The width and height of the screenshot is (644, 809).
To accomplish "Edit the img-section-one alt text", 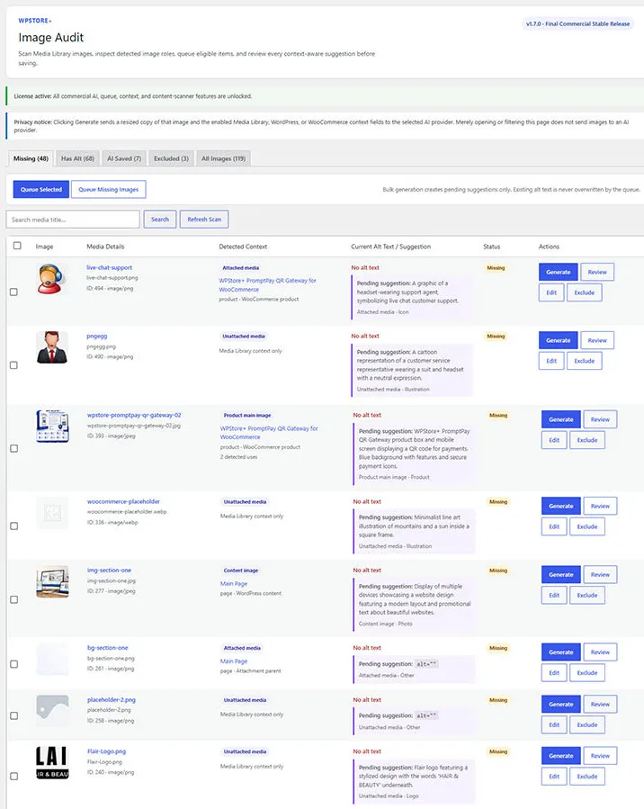I will [x=554, y=596].
